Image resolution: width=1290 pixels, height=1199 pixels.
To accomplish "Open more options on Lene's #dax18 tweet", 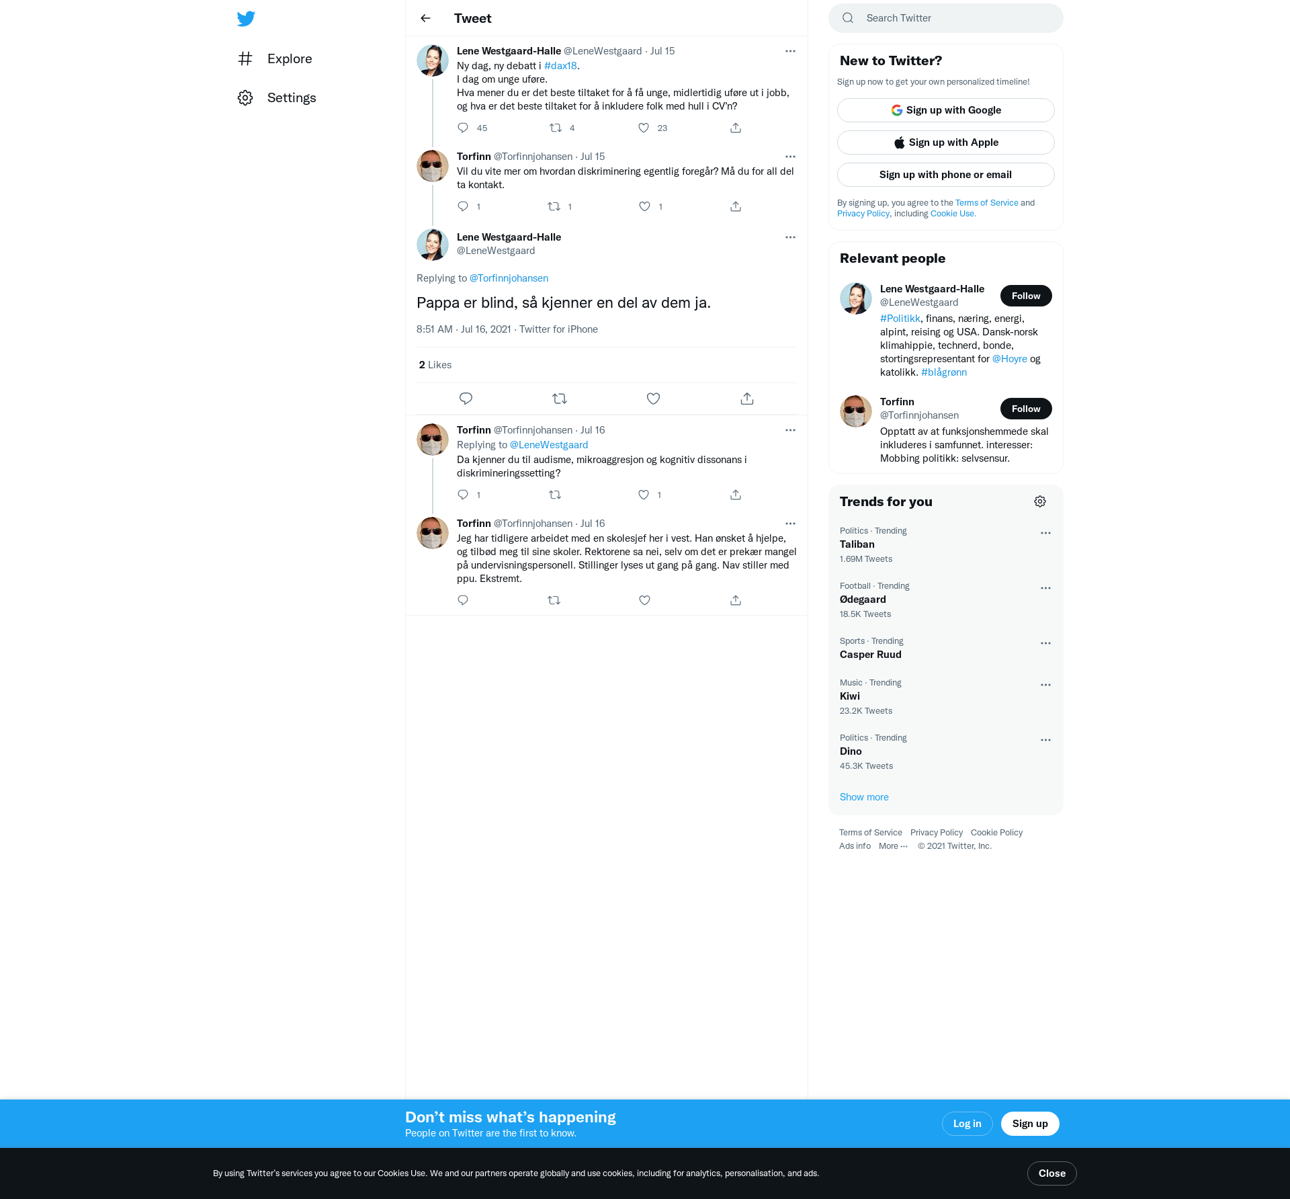I will pyautogui.click(x=790, y=51).
